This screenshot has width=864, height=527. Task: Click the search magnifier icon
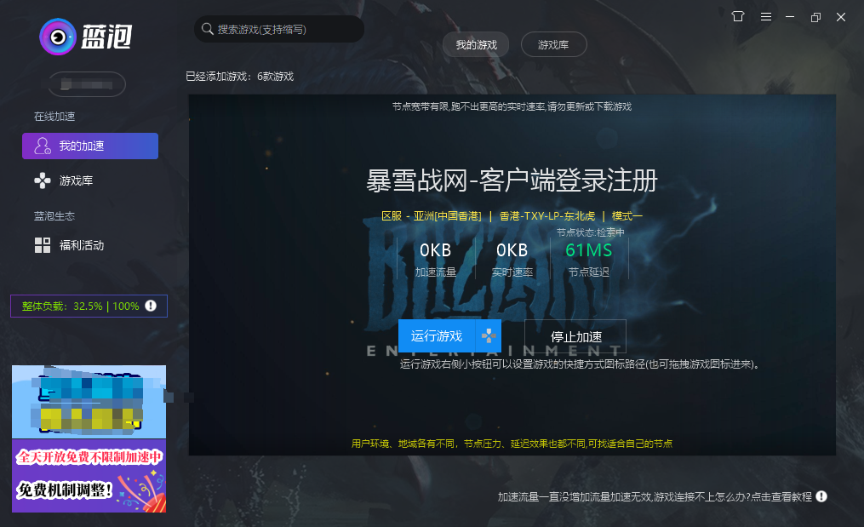pyautogui.click(x=207, y=29)
